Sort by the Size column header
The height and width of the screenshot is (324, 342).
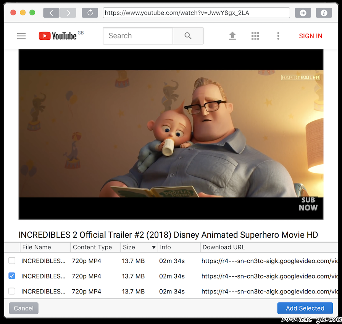(139, 247)
